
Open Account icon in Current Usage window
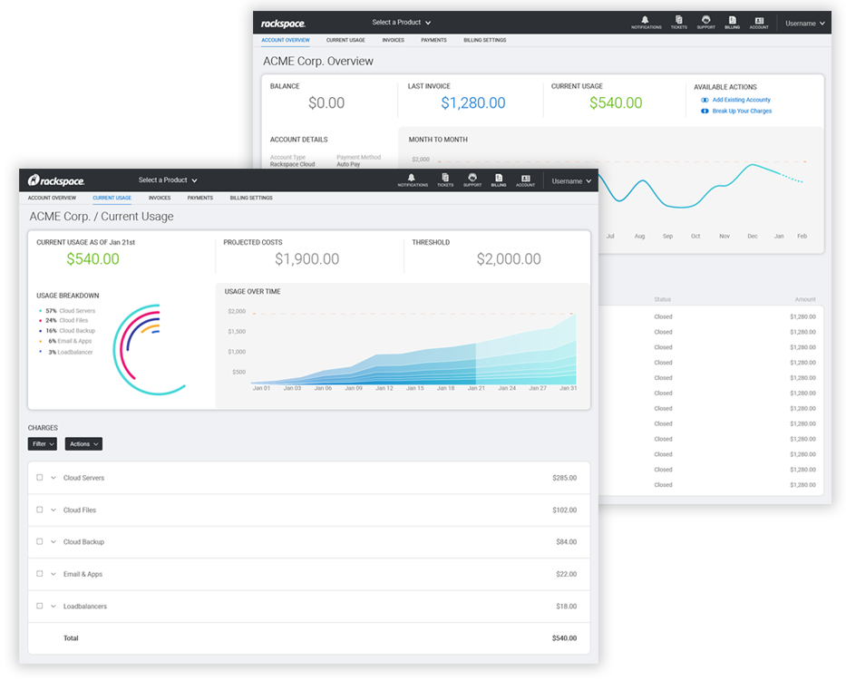525,180
